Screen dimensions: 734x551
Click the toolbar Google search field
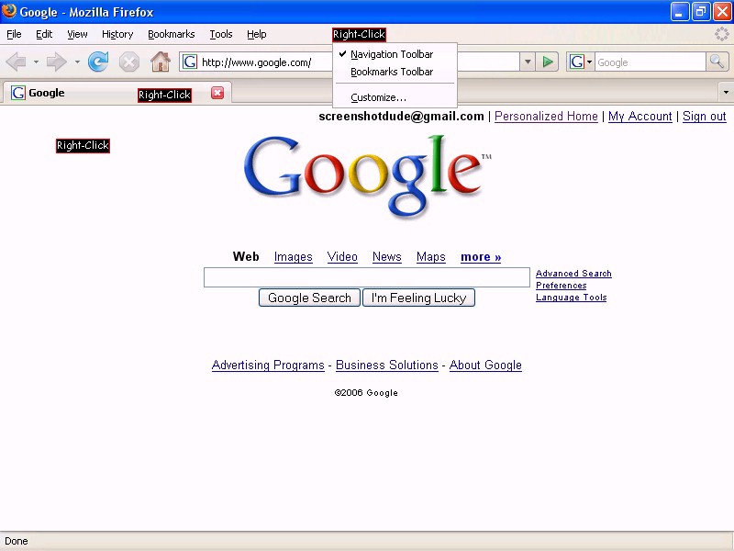pos(651,62)
